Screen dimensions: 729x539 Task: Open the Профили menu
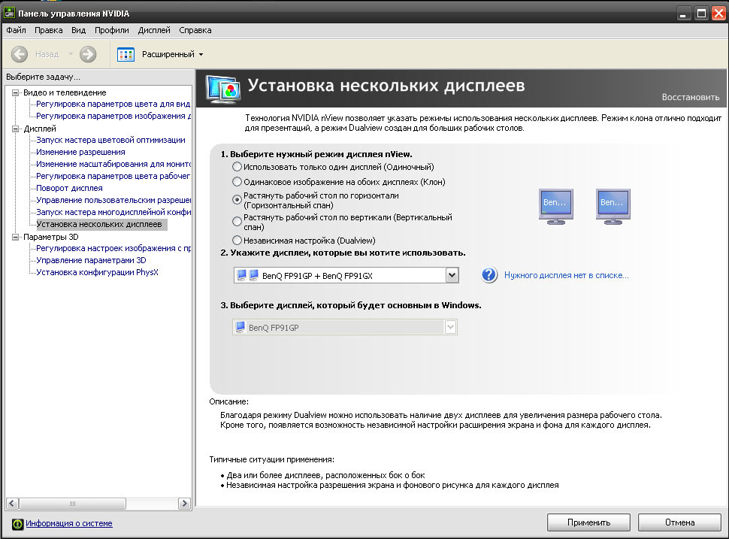pyautogui.click(x=111, y=30)
